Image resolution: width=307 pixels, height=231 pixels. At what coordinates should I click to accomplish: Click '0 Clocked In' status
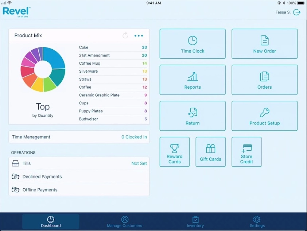coord(134,137)
